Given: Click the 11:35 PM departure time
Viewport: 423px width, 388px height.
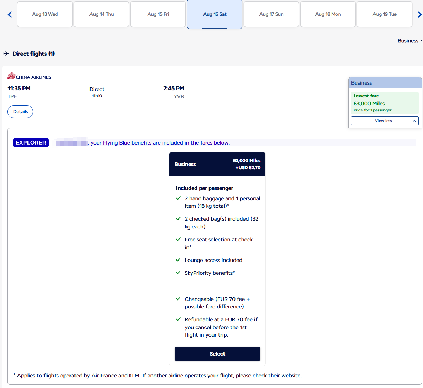Looking at the screenshot, I should pos(19,89).
